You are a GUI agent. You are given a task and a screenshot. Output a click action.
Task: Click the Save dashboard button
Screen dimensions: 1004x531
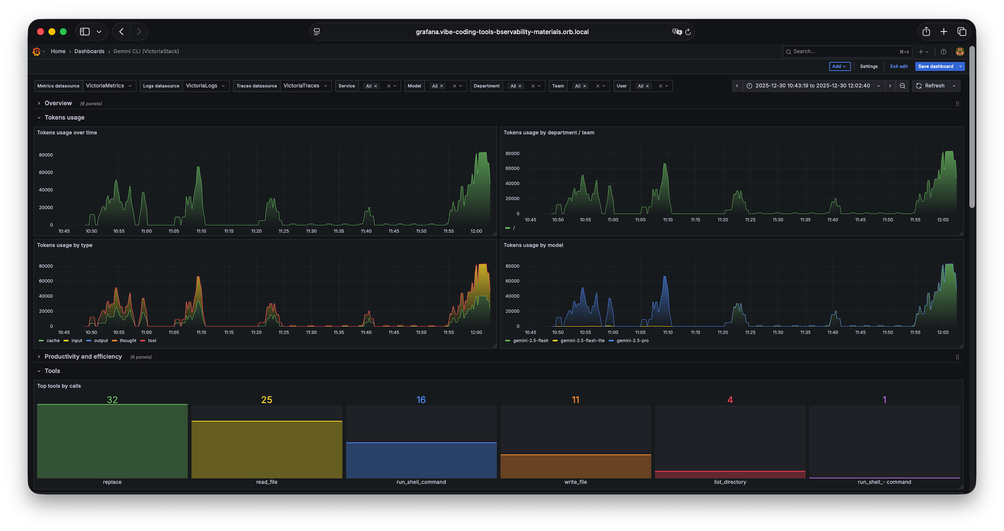click(x=936, y=66)
